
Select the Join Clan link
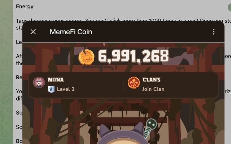(x=153, y=89)
